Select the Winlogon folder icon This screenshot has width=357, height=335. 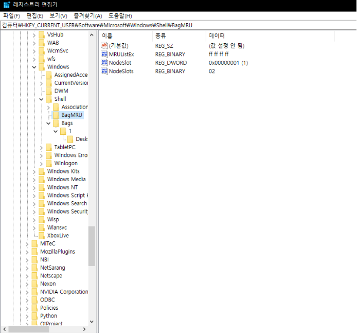pyautogui.click(x=49, y=164)
